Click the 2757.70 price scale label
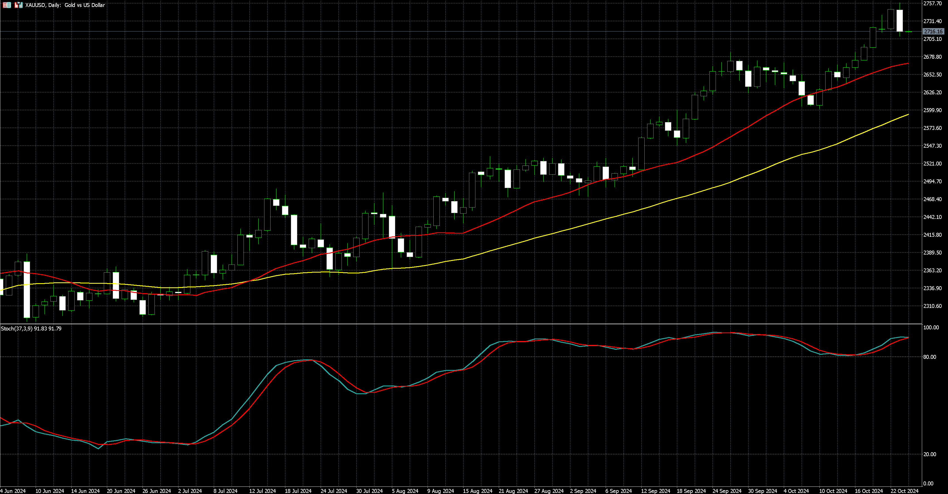The image size is (948, 494). coord(932,3)
